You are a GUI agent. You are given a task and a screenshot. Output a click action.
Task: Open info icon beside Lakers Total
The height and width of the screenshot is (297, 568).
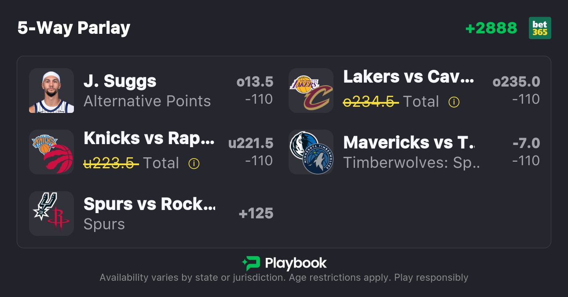point(454,102)
